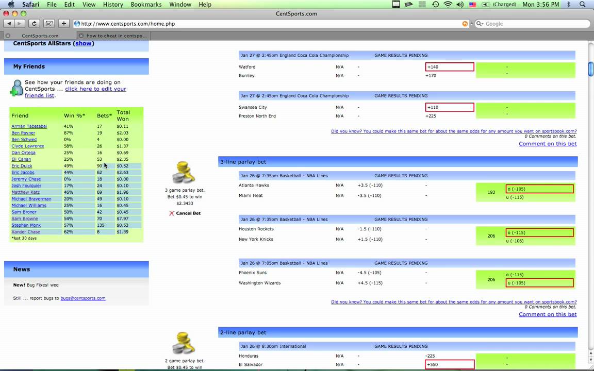Viewport: 594px width, 371px height.
Task: Click the page vertical scrollbar thumb
Action: pos(590,69)
